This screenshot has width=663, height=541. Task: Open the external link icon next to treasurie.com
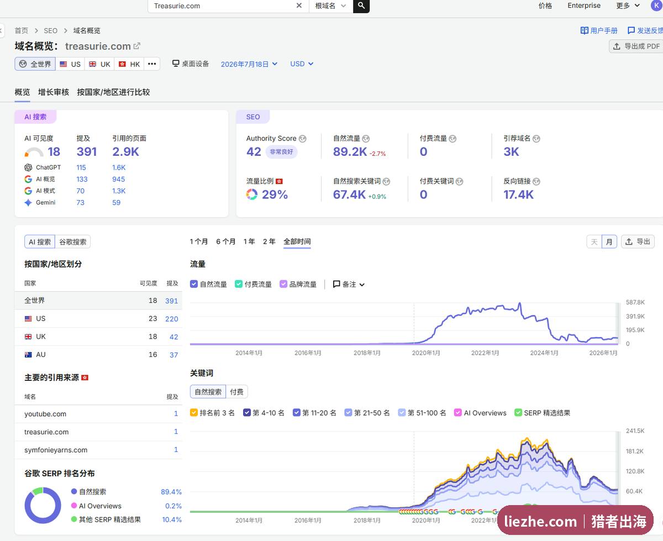tap(137, 46)
